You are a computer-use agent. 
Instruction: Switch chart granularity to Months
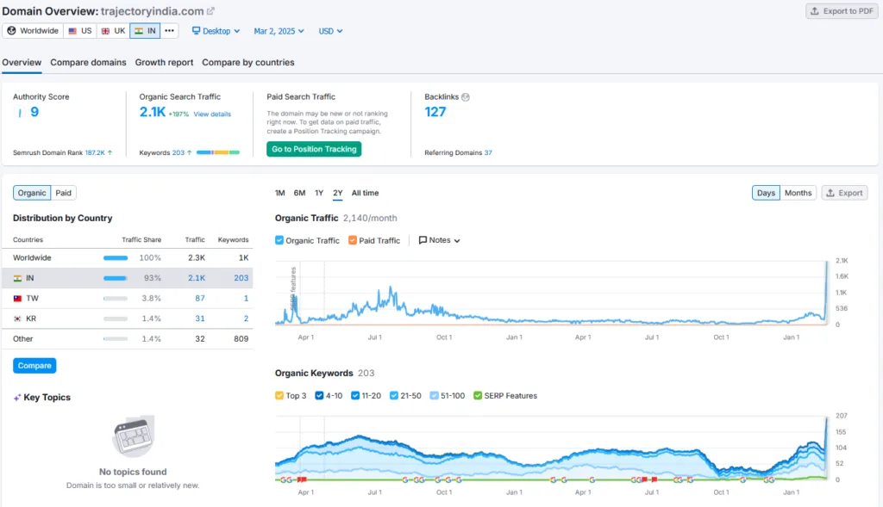pyautogui.click(x=798, y=193)
